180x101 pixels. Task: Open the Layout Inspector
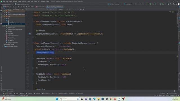tap(172, 94)
